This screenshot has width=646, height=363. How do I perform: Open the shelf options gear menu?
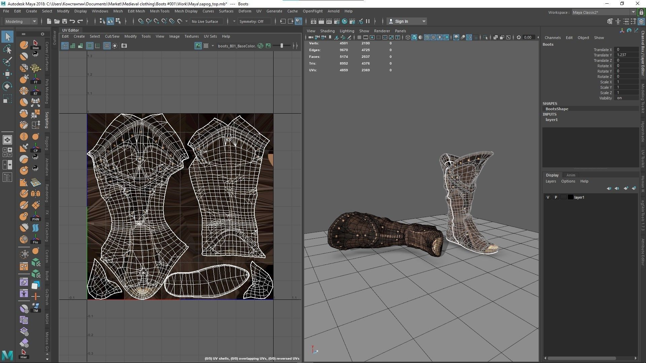(x=42, y=34)
